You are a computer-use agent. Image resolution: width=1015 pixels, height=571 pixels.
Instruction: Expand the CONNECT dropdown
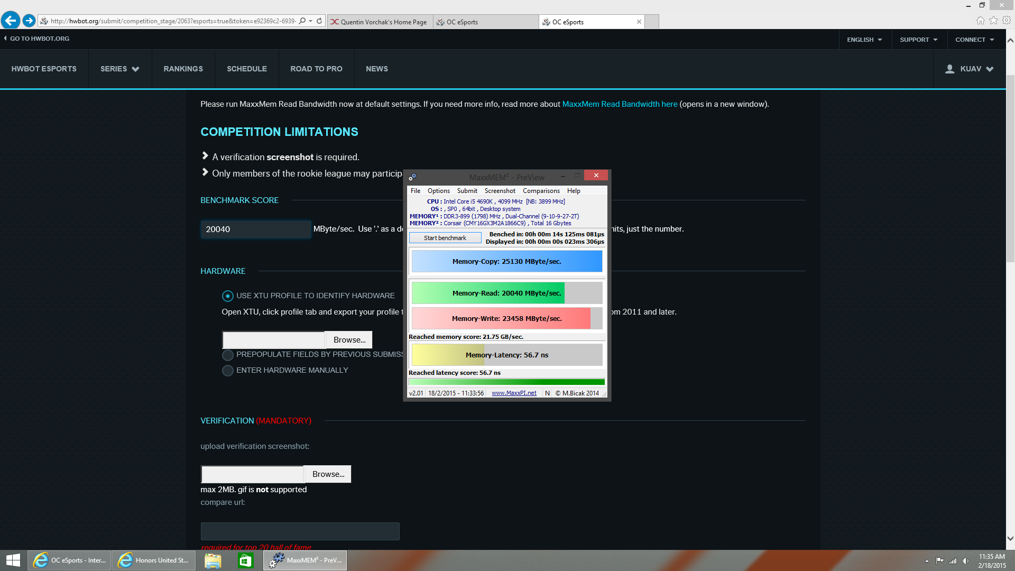point(975,40)
